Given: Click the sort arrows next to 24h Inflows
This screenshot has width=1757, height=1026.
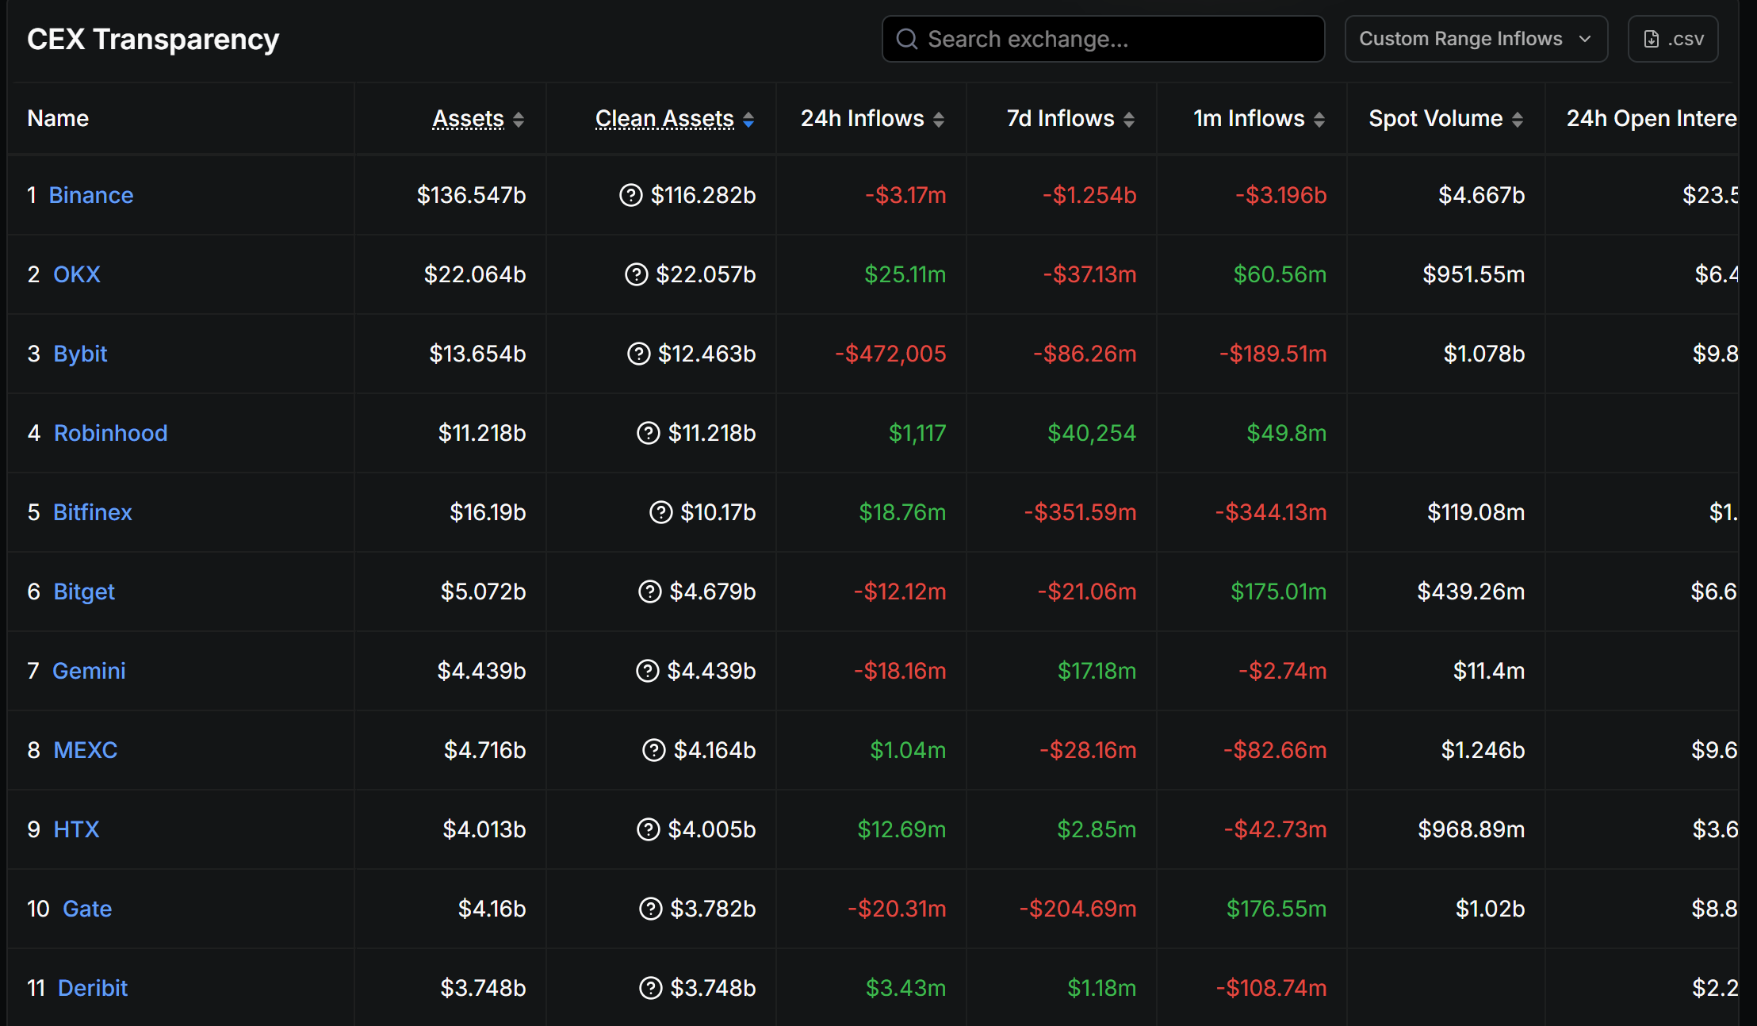Looking at the screenshot, I should pyautogui.click(x=939, y=120).
